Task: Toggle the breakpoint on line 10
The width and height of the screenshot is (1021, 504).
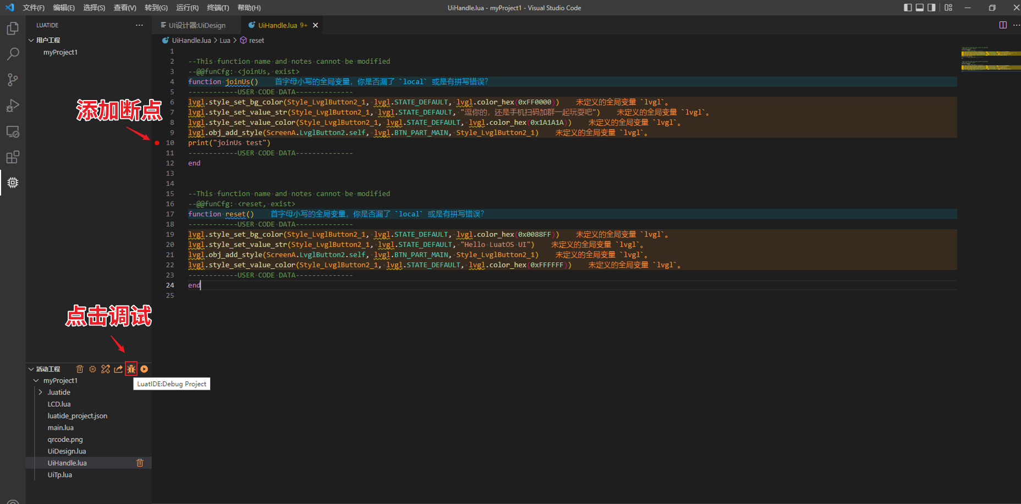Action: [157, 143]
